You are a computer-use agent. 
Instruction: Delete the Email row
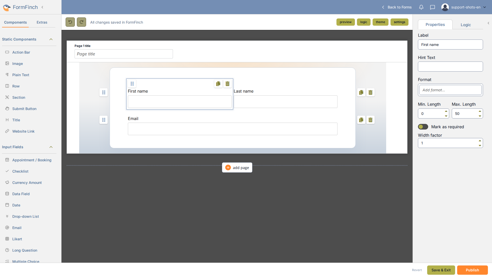[371, 120]
